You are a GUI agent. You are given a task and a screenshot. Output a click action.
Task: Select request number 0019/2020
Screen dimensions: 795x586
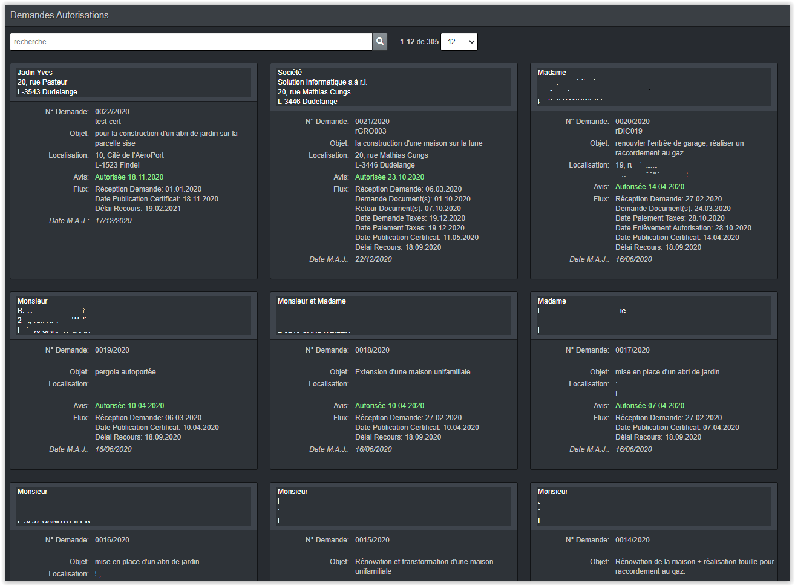pyautogui.click(x=112, y=350)
